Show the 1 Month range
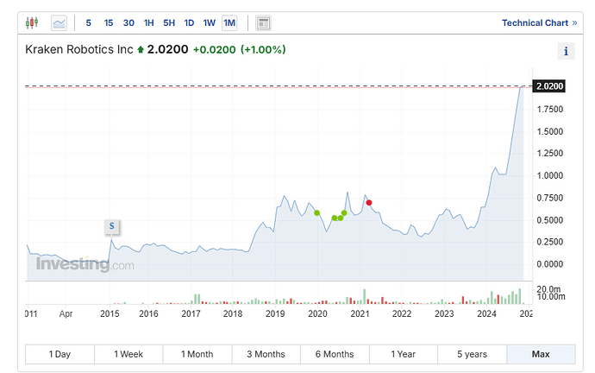This screenshot has width=595, height=373. pos(197,354)
